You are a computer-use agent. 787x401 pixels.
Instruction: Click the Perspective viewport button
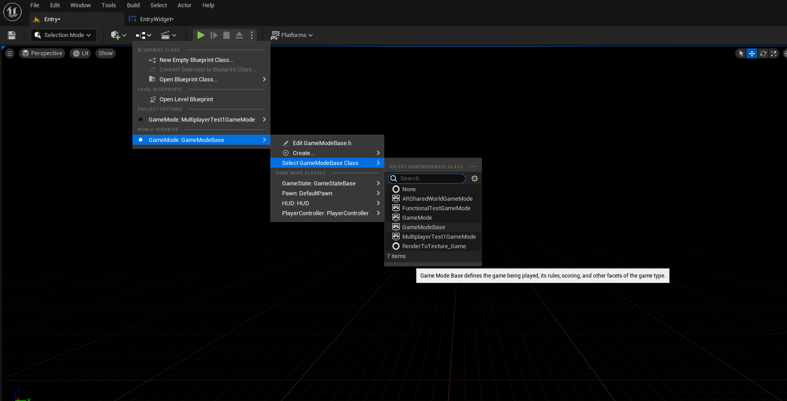point(42,53)
